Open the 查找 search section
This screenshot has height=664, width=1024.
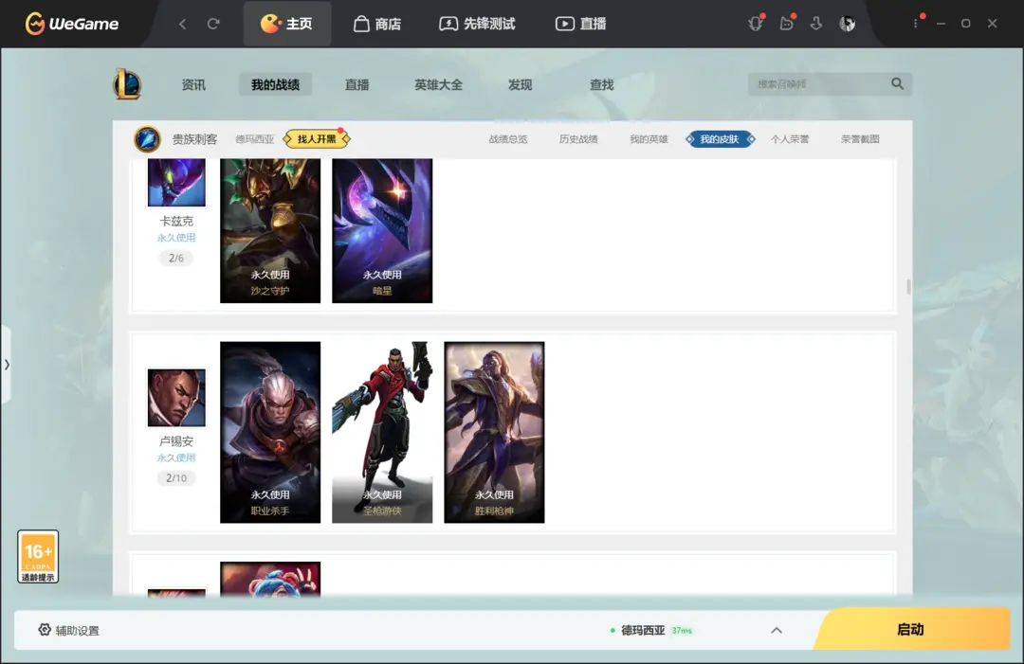pyautogui.click(x=601, y=85)
